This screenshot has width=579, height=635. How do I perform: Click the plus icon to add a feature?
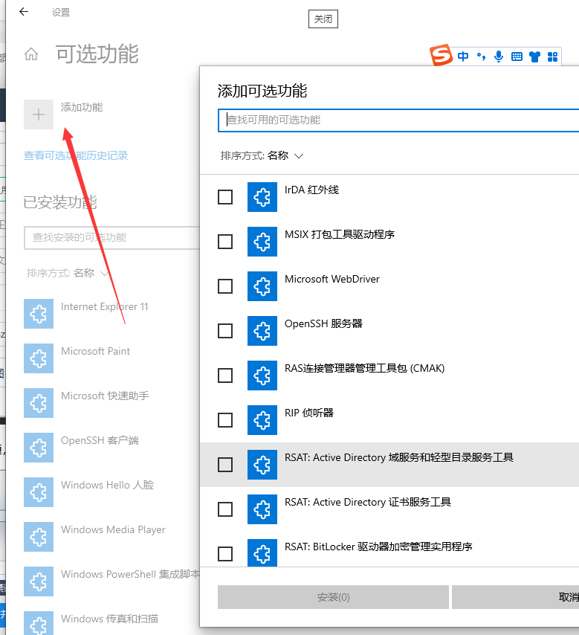point(39,115)
